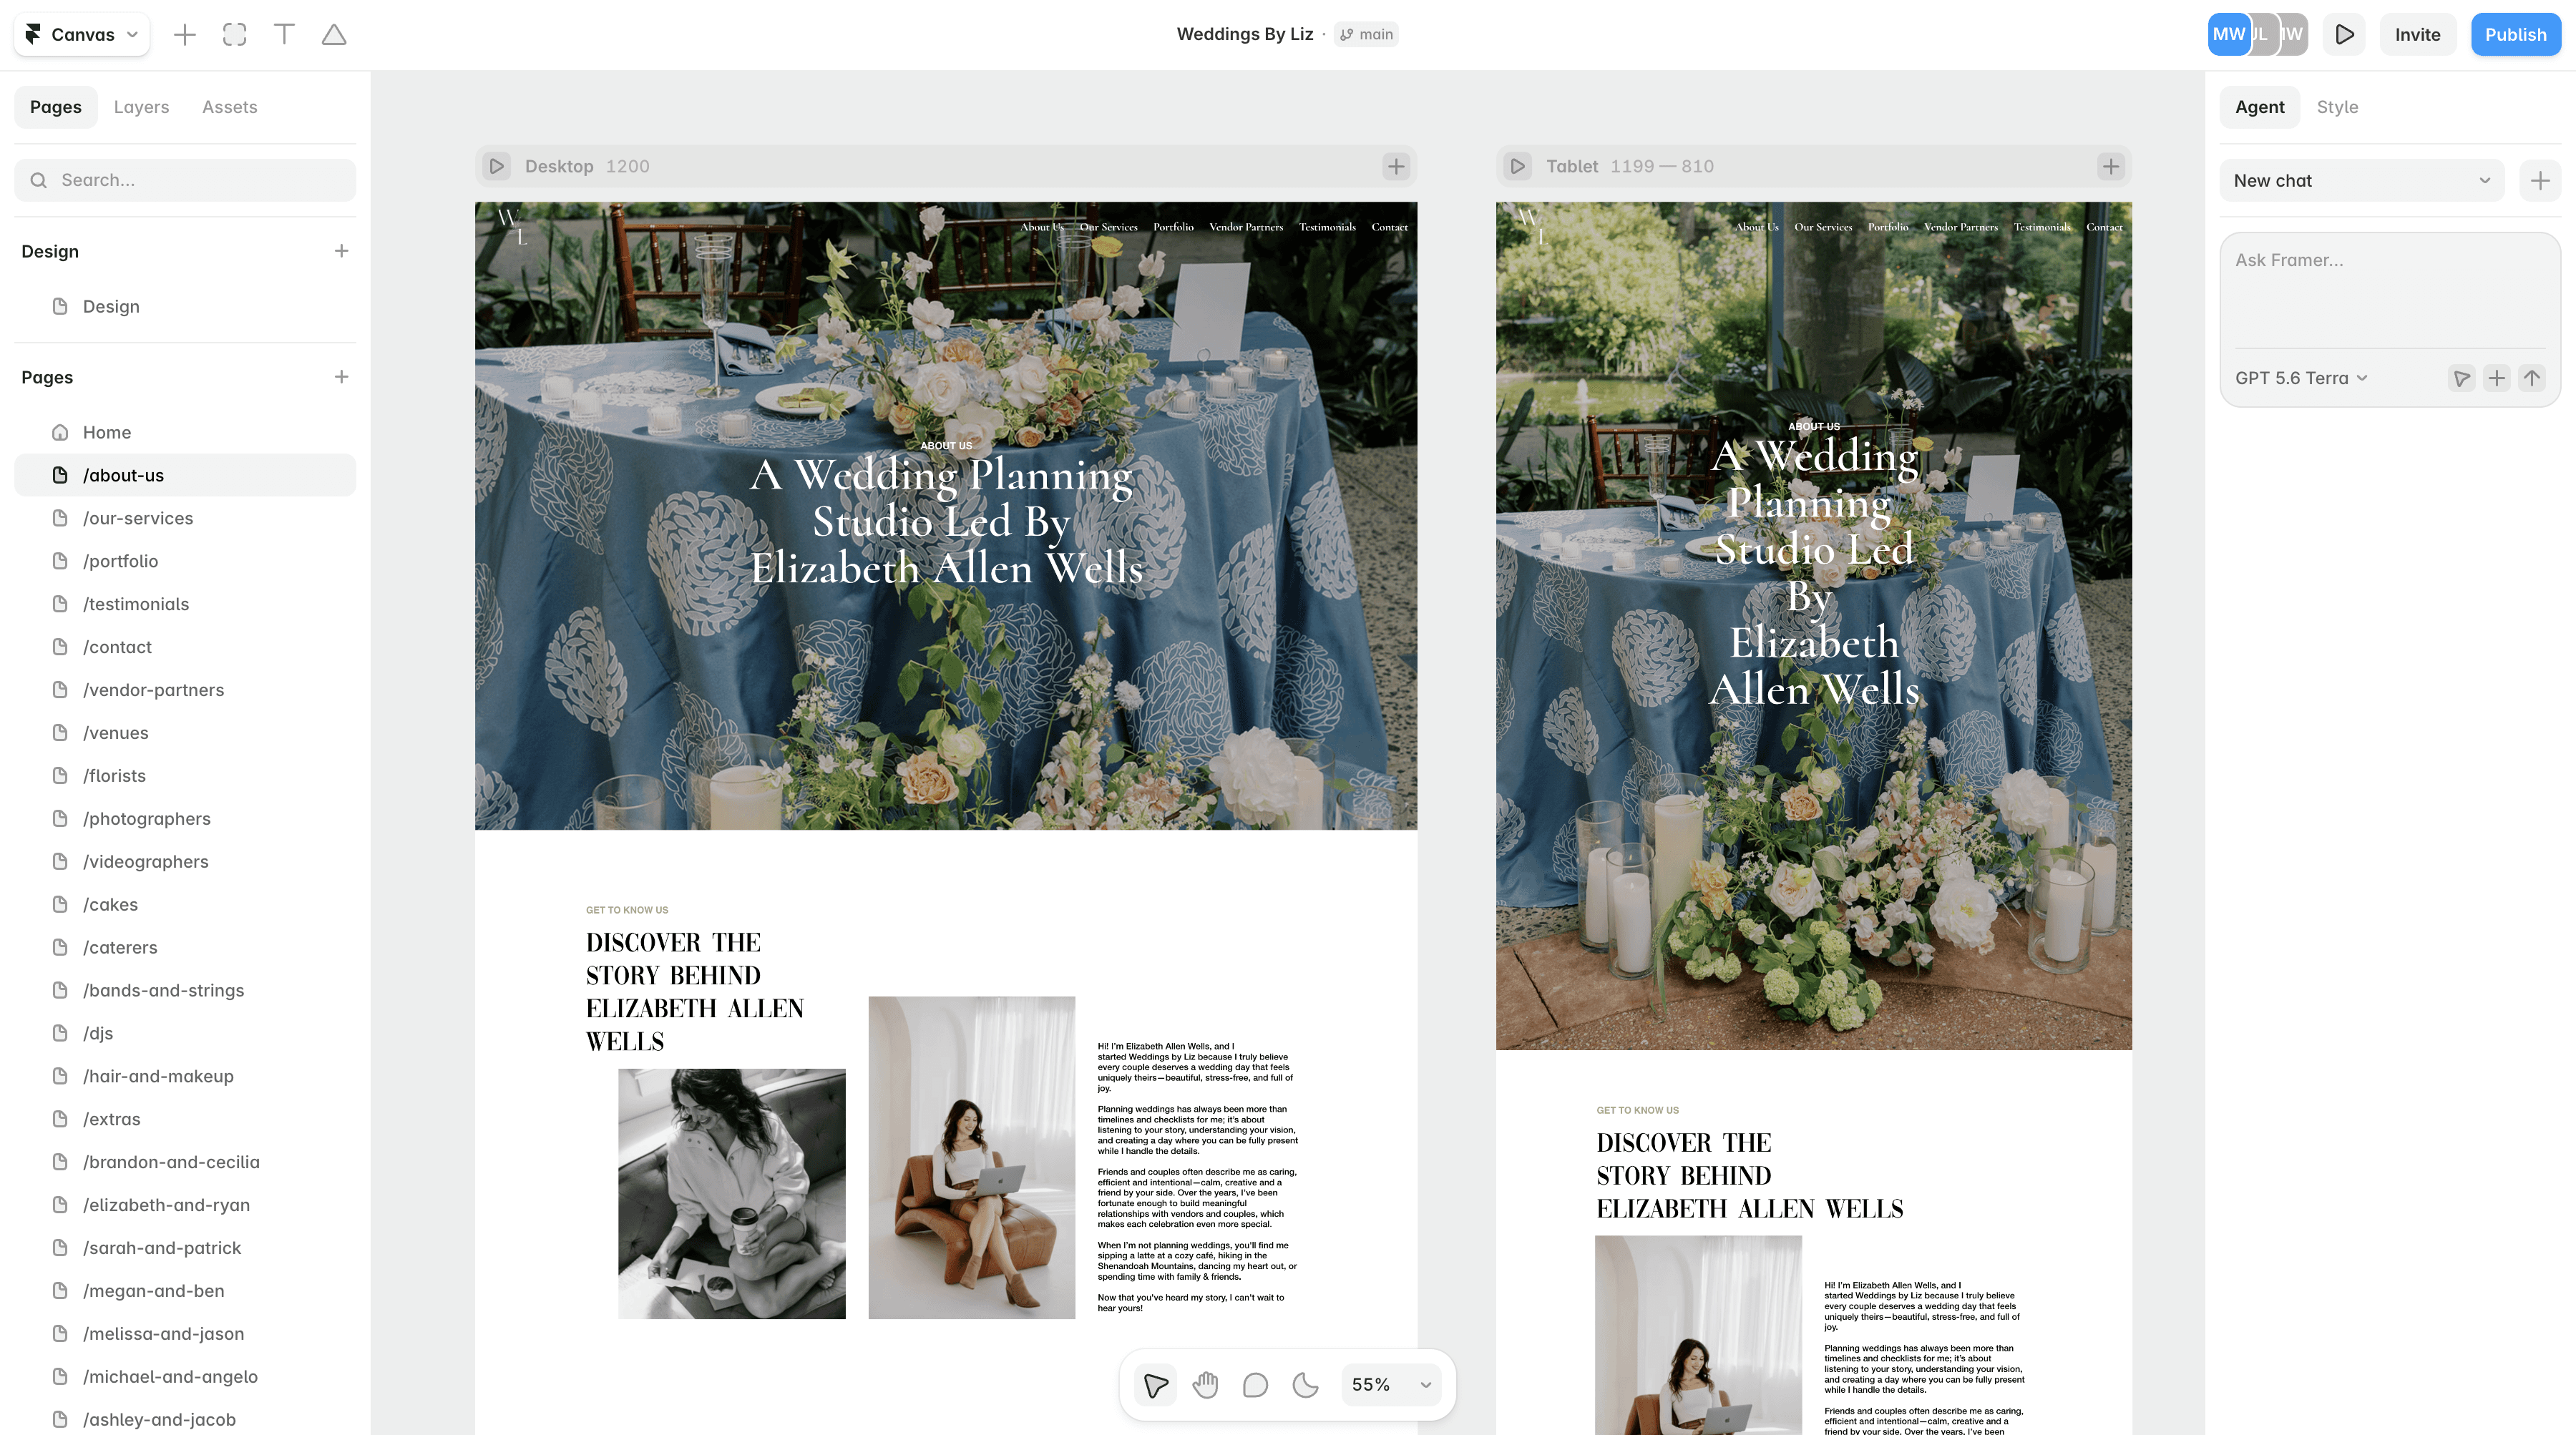Image resolution: width=2576 pixels, height=1435 pixels.
Task: Click the attach plus icon in Ask Framer box
Action: tap(2497, 378)
